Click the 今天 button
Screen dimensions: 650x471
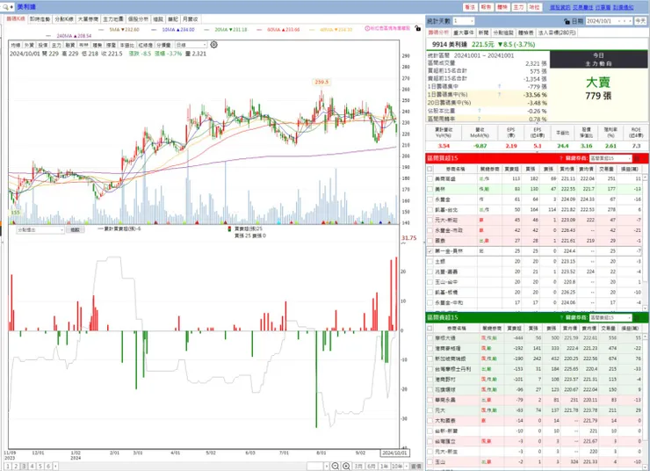pos(640,21)
